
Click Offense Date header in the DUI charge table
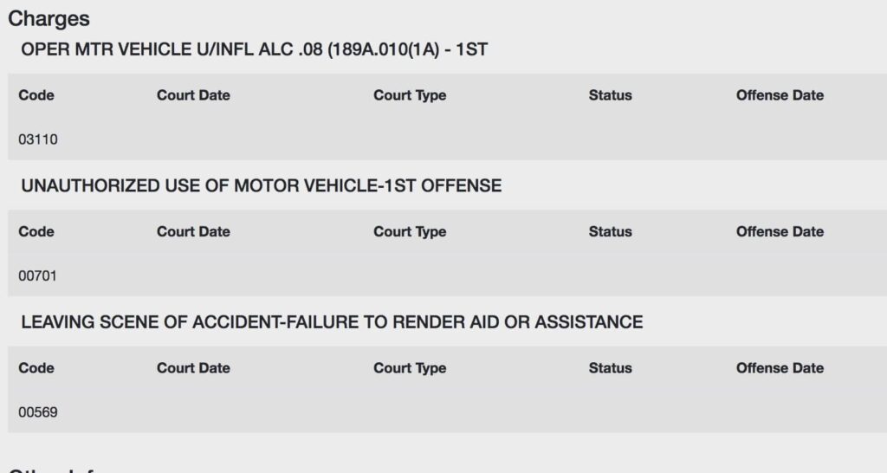pyautogui.click(x=780, y=95)
